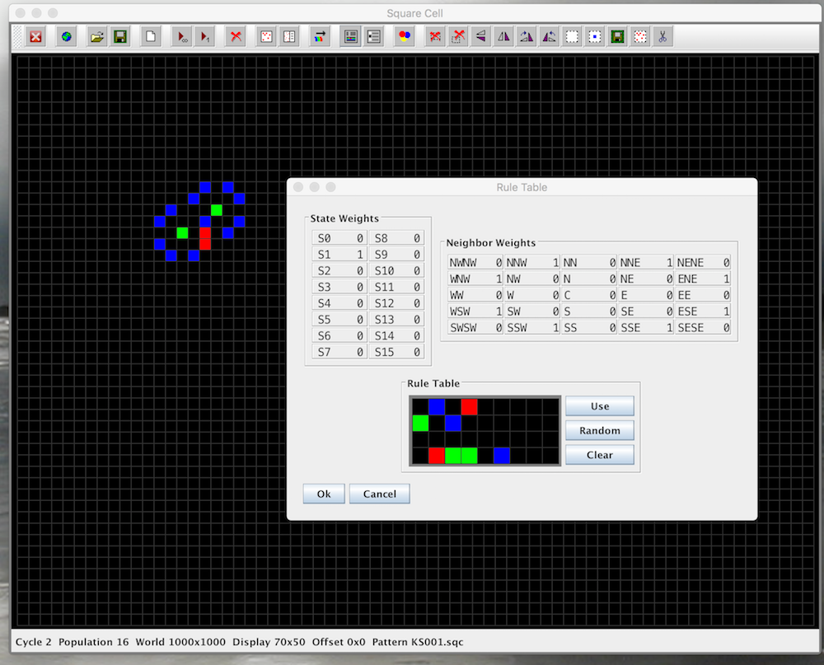This screenshot has width=824, height=665.
Task: Cut the selection with the scissors icon
Action: (x=662, y=37)
